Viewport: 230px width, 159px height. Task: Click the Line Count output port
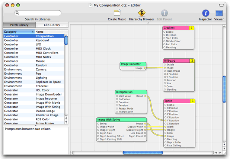[x=145, y=133]
